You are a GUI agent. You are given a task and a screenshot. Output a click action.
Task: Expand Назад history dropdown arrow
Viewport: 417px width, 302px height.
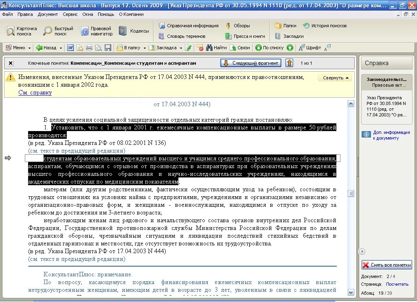click(x=61, y=48)
